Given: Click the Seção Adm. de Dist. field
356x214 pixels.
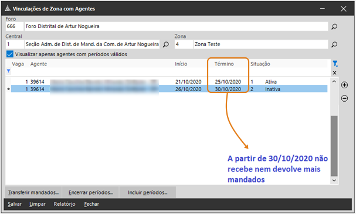Looking at the screenshot, I should pos(92,44).
